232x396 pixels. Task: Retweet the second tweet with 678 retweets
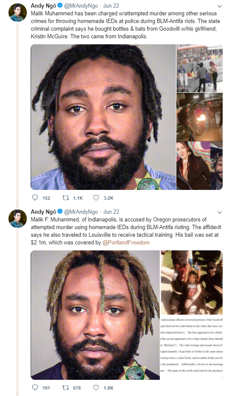pyautogui.click(x=65, y=387)
